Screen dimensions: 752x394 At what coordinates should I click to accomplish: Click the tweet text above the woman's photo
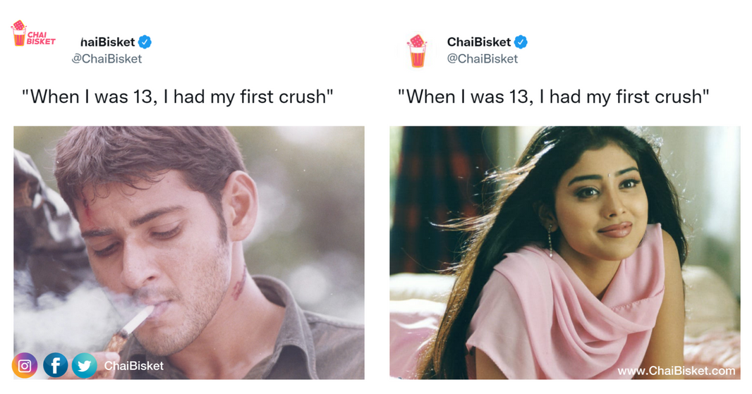[553, 96]
